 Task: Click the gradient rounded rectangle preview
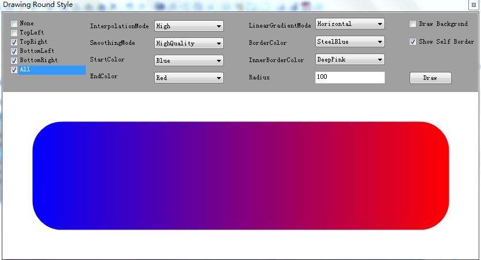241,175
